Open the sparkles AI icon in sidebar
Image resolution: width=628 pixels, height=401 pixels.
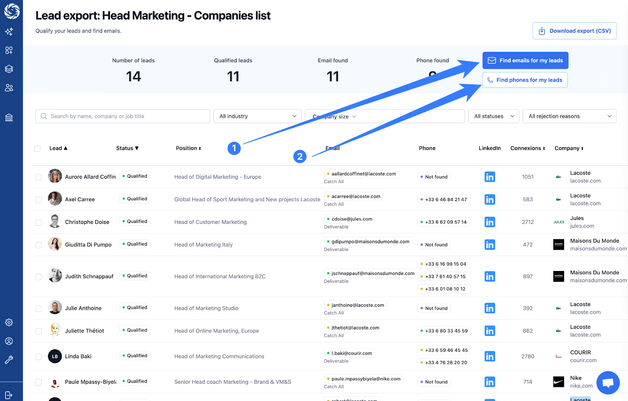(x=9, y=31)
